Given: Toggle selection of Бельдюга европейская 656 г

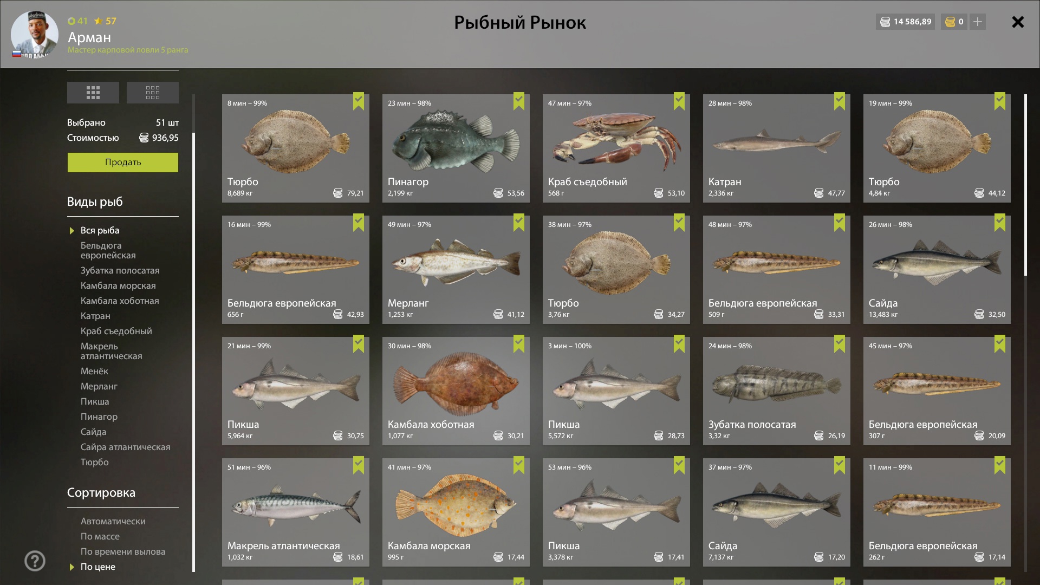Looking at the screenshot, I should tap(359, 223).
